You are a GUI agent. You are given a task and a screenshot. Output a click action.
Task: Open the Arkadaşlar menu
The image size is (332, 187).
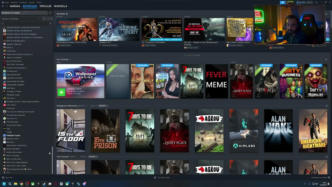tap(23, 2)
